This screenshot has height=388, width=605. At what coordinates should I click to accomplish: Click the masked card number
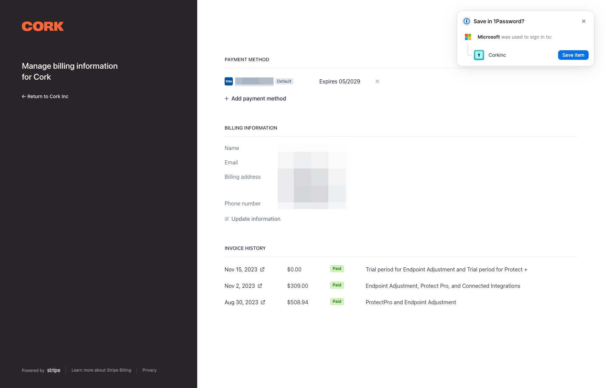(x=254, y=81)
